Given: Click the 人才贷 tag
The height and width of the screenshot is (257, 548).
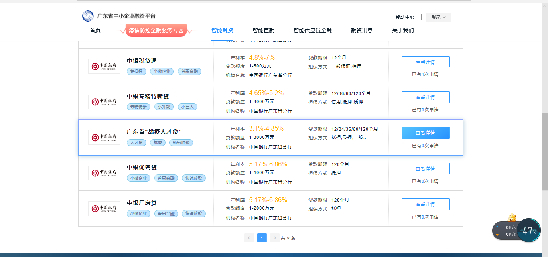Looking at the screenshot, I should click(x=137, y=142).
